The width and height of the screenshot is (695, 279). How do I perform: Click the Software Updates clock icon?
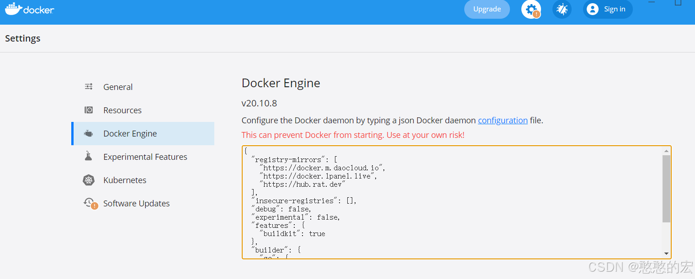[x=90, y=203]
